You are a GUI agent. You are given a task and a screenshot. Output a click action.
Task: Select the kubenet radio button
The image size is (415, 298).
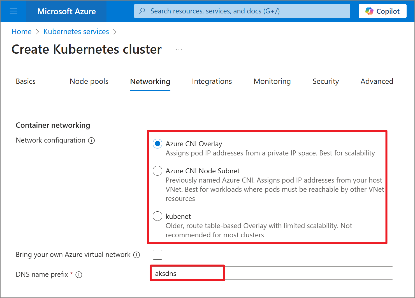(x=157, y=216)
